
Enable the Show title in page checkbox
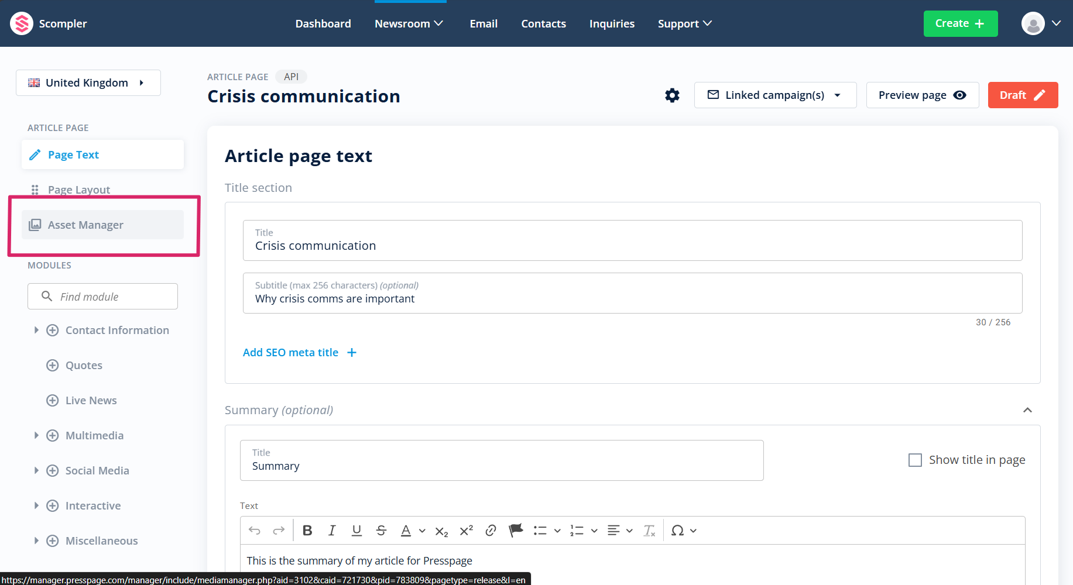click(915, 460)
